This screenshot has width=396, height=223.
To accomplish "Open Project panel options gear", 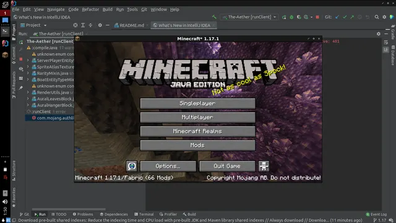I will [x=100, y=25].
